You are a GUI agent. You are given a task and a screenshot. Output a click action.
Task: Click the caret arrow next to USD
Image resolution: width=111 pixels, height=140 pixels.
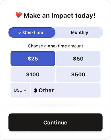coord(25,90)
